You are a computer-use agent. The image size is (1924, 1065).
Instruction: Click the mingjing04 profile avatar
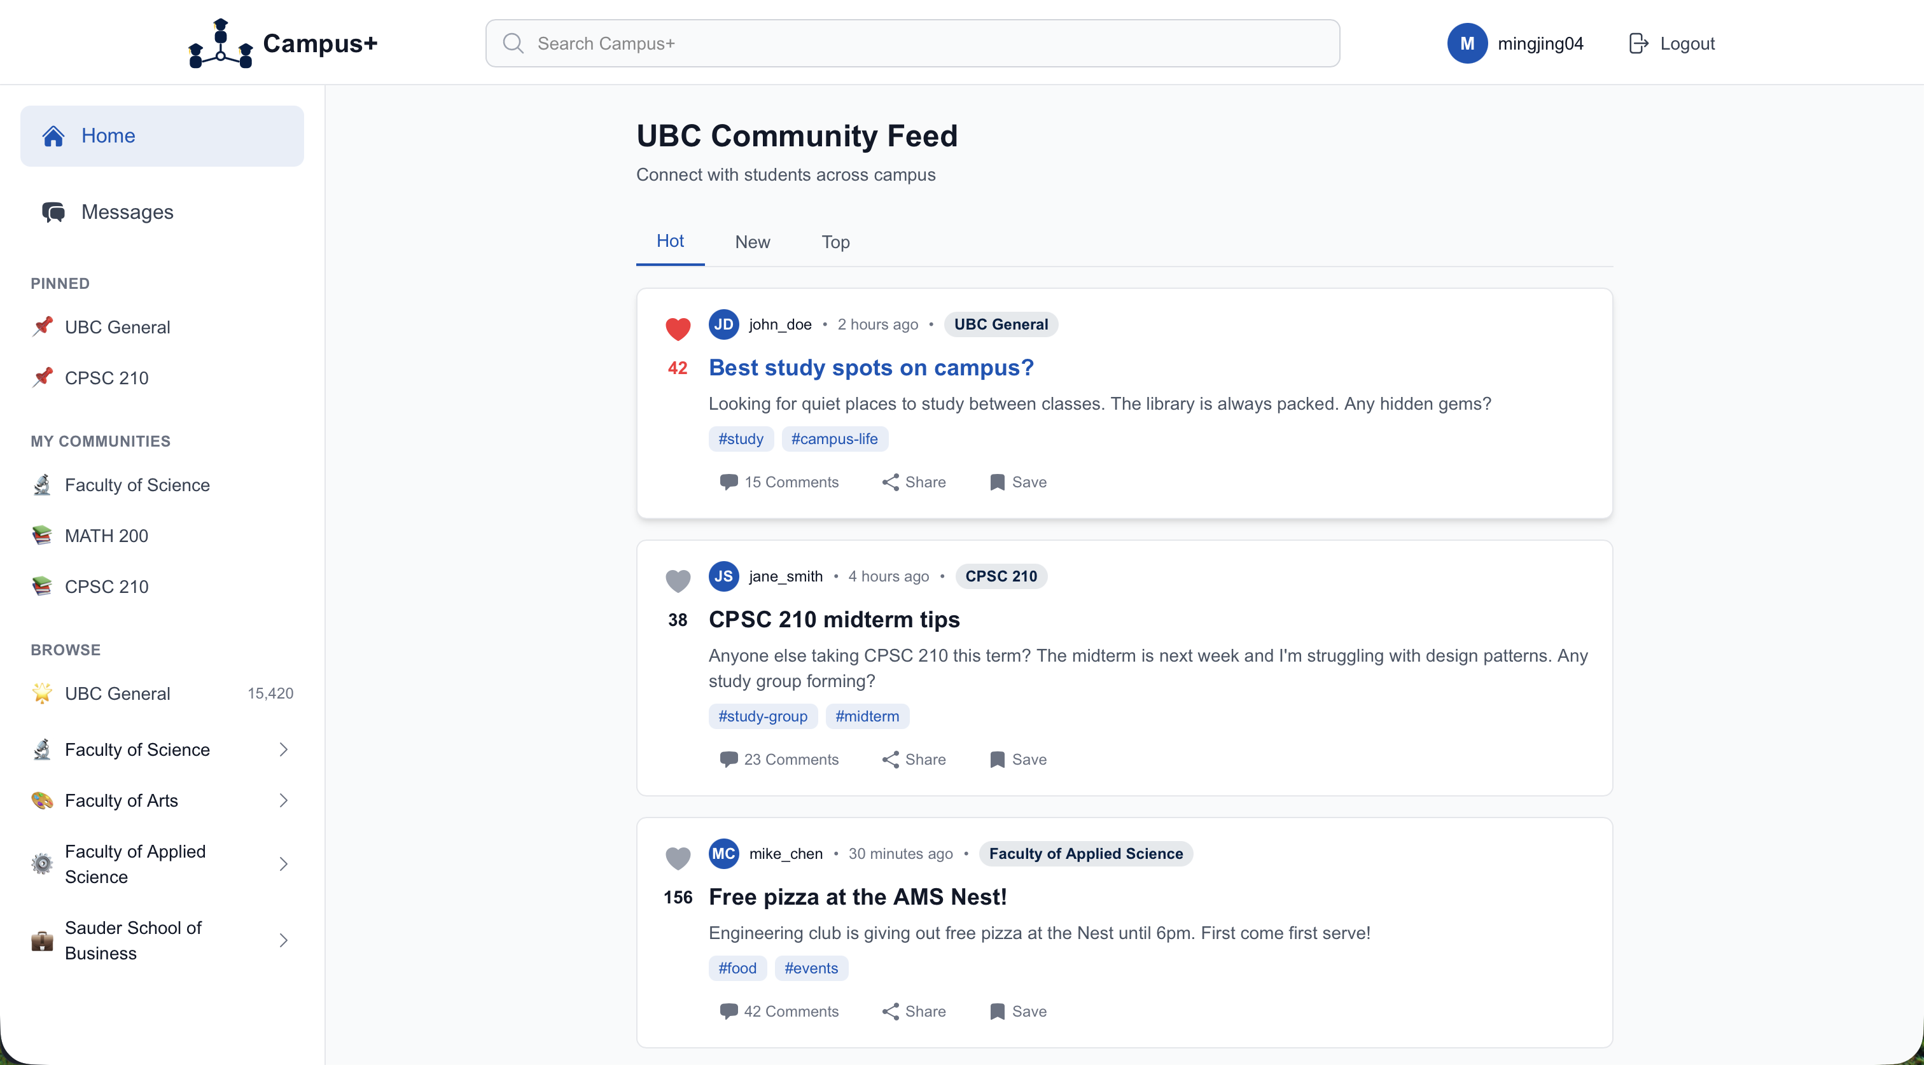click(x=1467, y=43)
